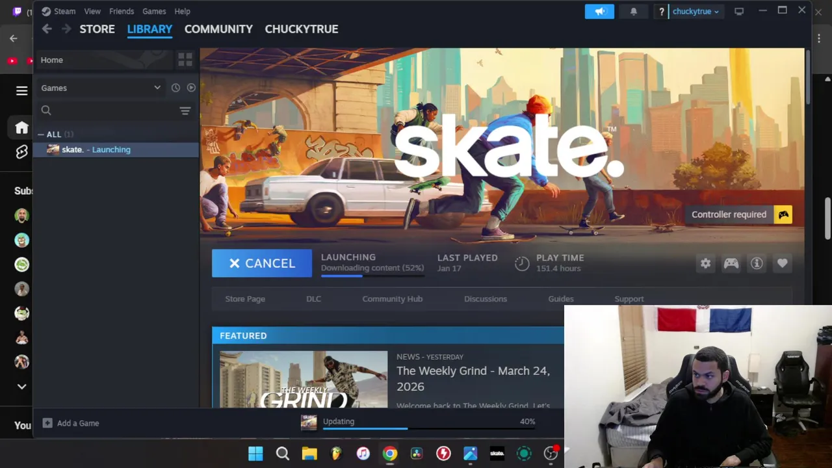Viewport: 832px width, 468px height.
Task: Open skate. manage settings gear icon
Action: coord(706,263)
